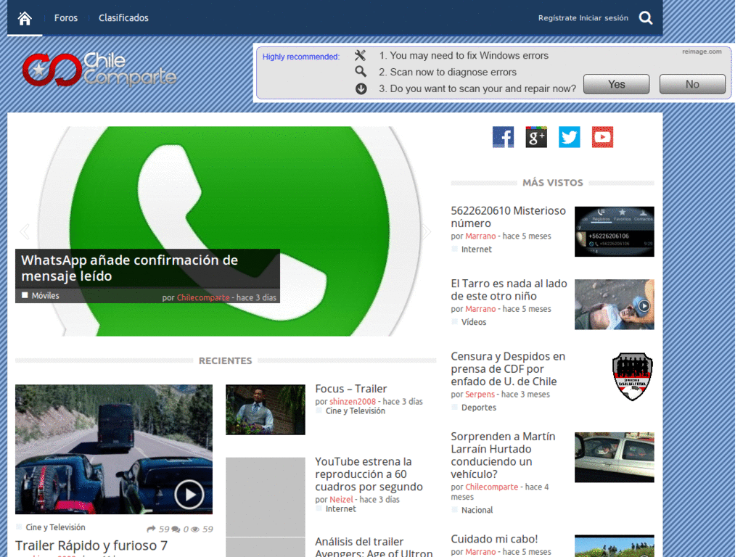
Task: Open Chilecomparte author under Larraín article
Action: click(x=491, y=487)
